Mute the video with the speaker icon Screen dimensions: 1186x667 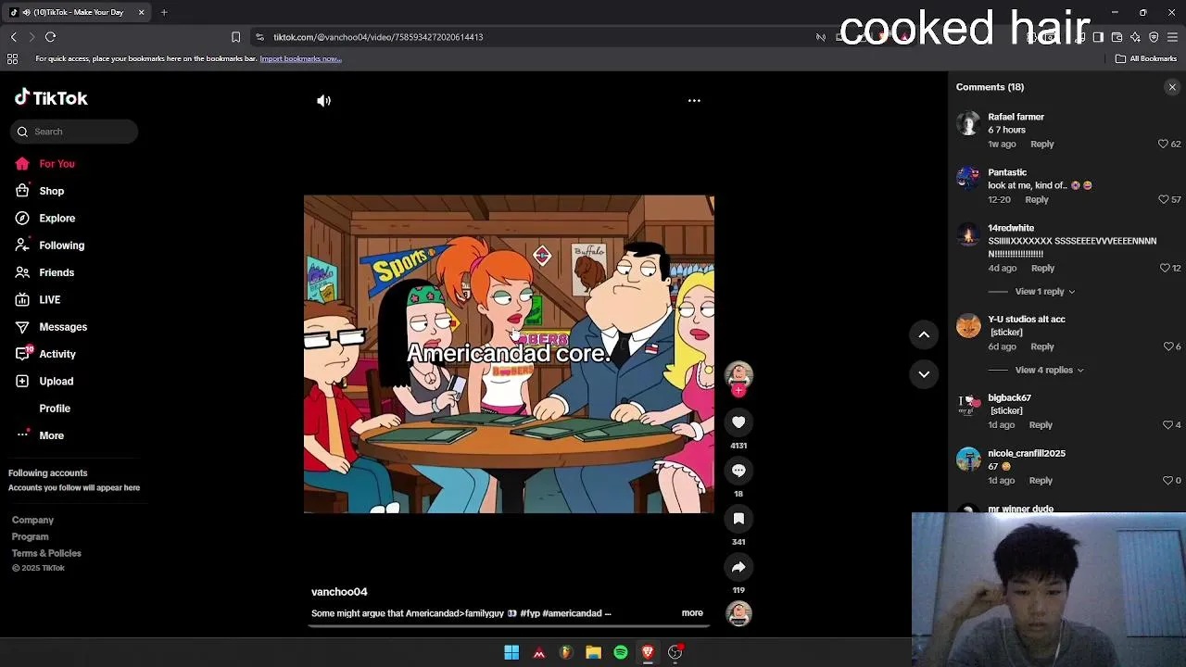pyautogui.click(x=323, y=101)
